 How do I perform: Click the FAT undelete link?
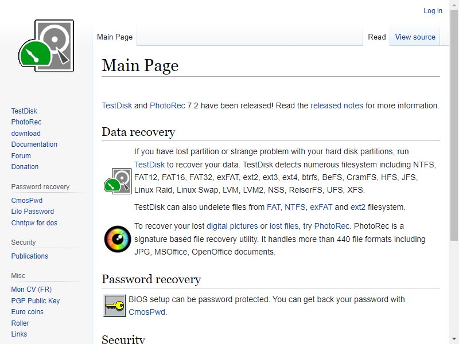[274, 207]
